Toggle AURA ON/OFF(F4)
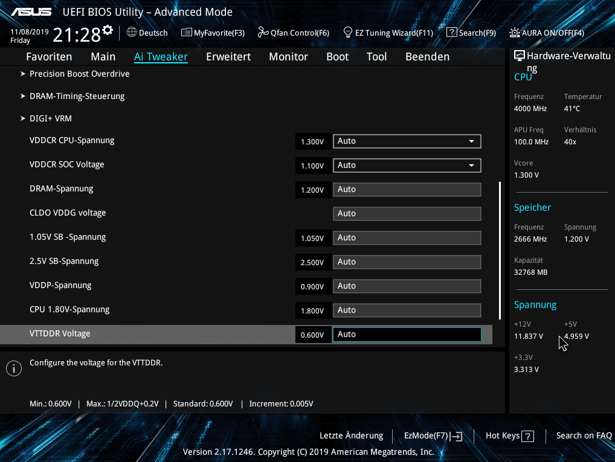Screen dimensions: 615x462 coord(553,33)
